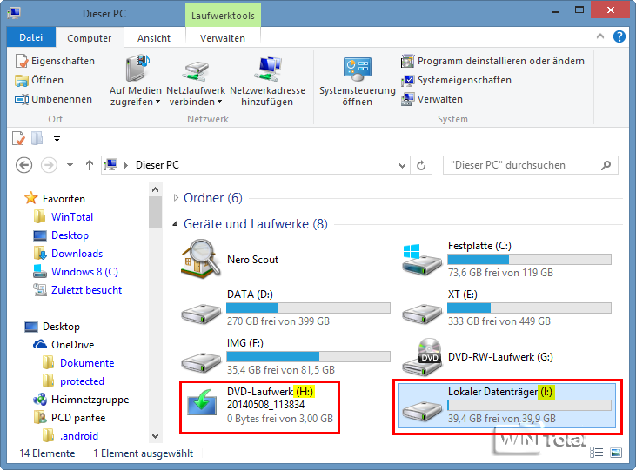This screenshot has width=636, height=470.
Task: Open WinTotal in Favoriten
Action: (72, 217)
